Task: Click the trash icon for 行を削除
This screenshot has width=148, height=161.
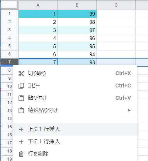Action: pyautogui.click(x=21, y=154)
